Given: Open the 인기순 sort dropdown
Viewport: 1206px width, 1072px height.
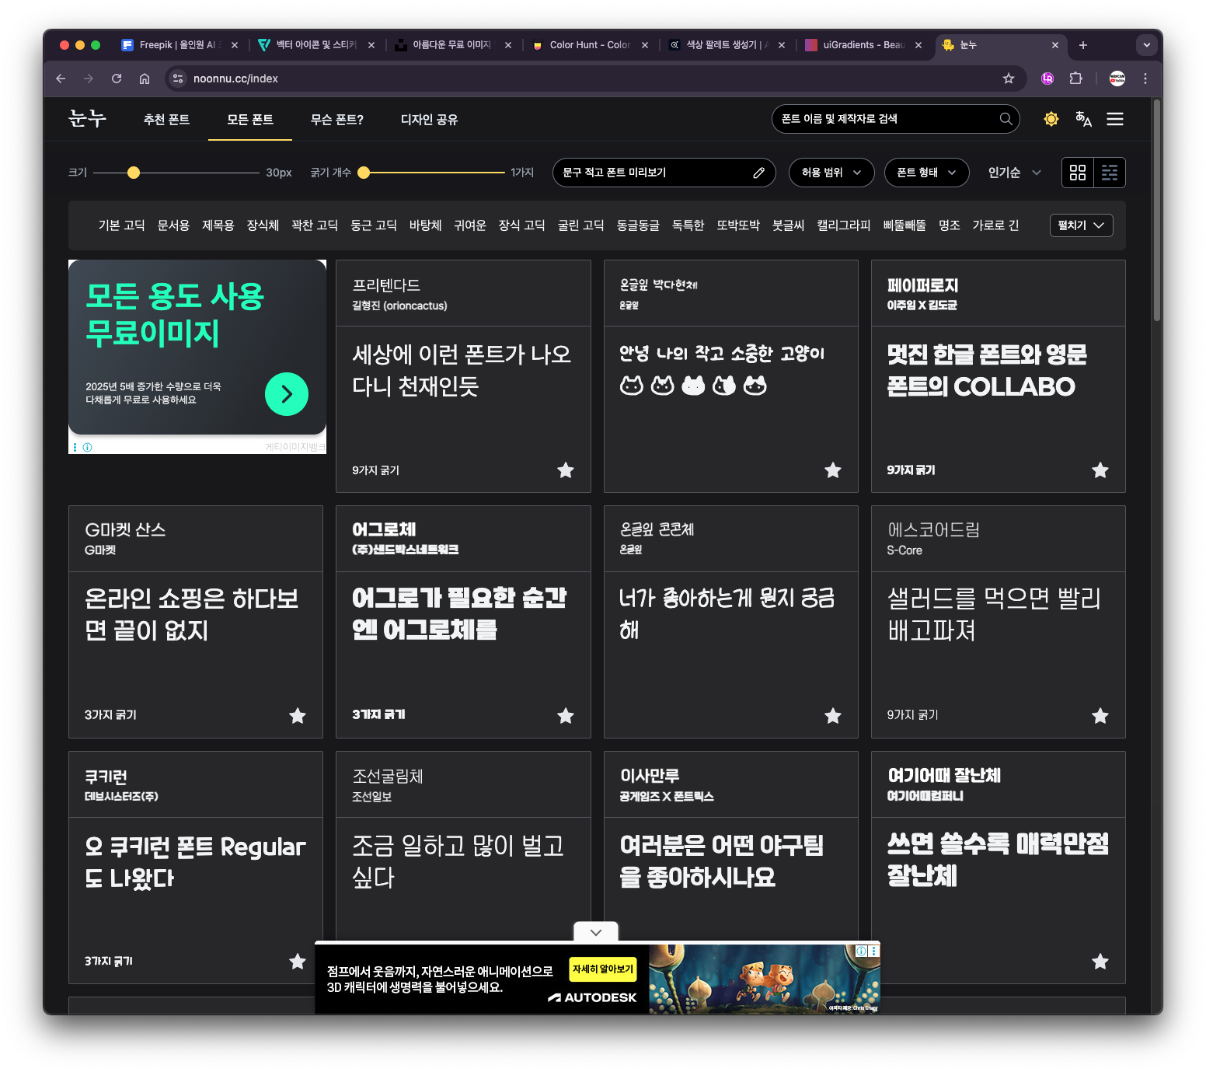Looking at the screenshot, I should pyautogui.click(x=1013, y=173).
